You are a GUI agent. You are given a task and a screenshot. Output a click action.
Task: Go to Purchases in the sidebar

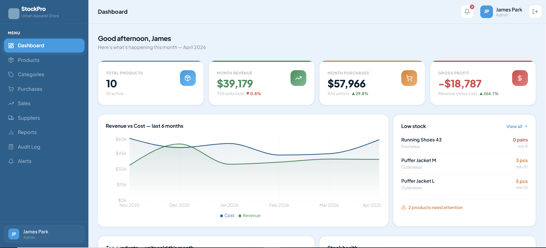tap(30, 89)
